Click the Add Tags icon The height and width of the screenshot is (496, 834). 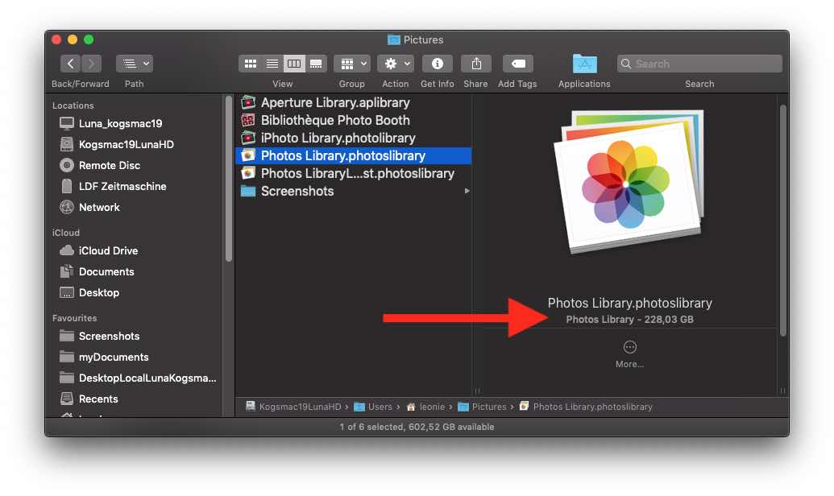click(518, 64)
